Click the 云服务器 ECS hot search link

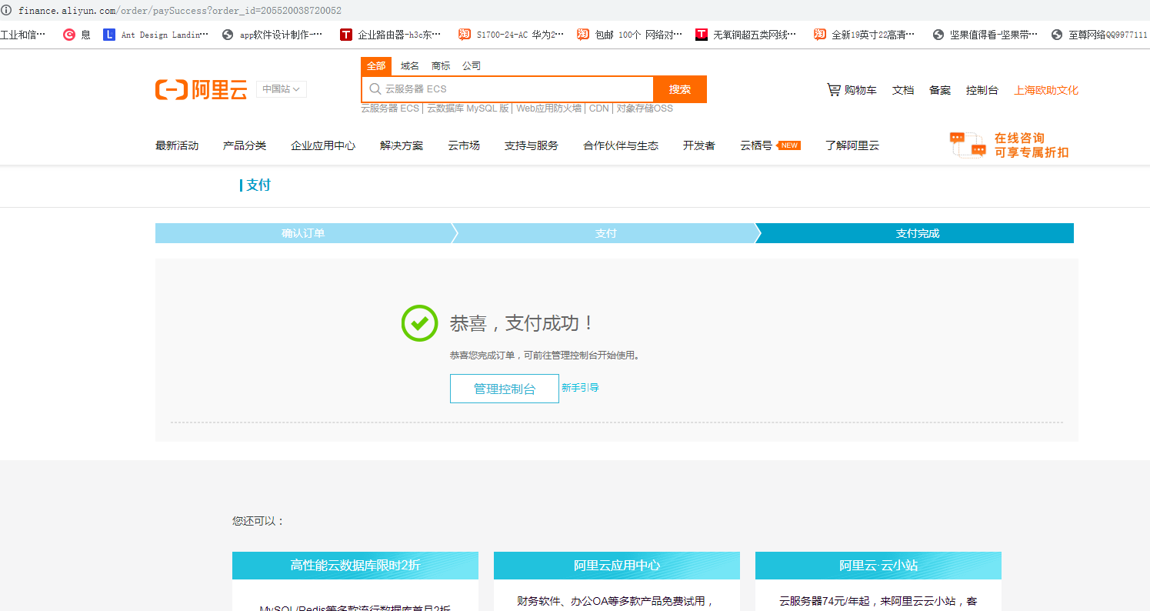click(x=390, y=109)
